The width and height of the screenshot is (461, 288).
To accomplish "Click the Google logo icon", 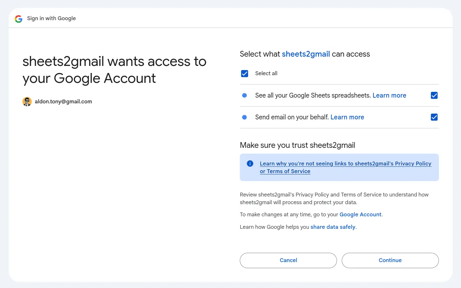I will point(19,19).
